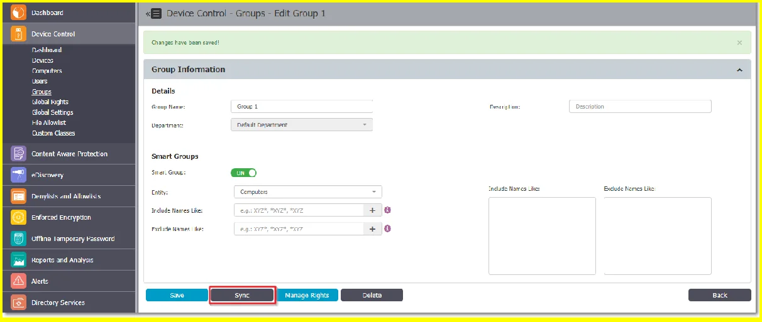This screenshot has height=322, width=762.
Task: Click the eDiscovery telescope icon
Action: pyautogui.click(x=19, y=175)
